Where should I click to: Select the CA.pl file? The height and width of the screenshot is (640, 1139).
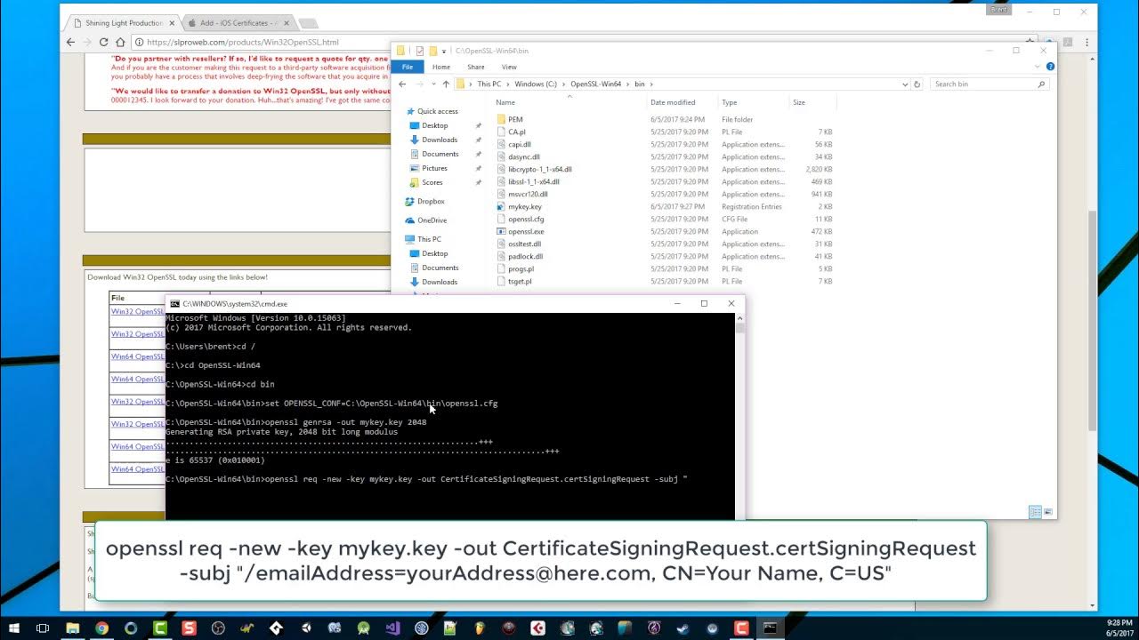pos(517,132)
